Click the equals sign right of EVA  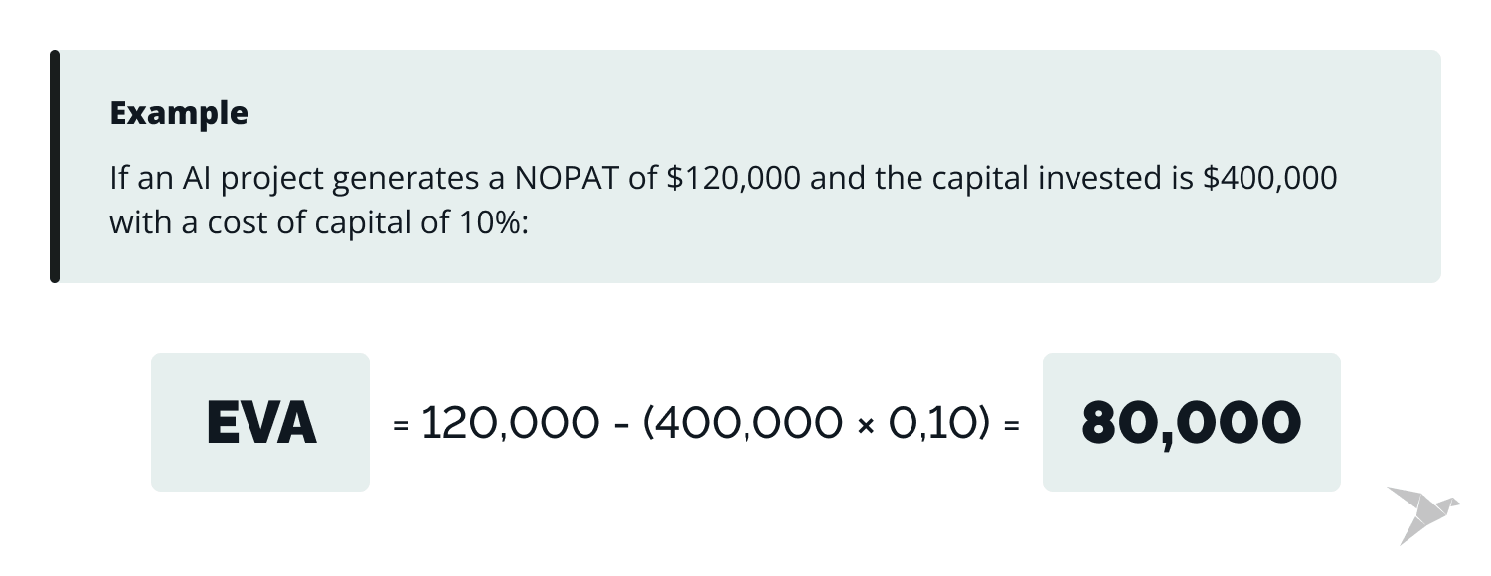point(402,426)
